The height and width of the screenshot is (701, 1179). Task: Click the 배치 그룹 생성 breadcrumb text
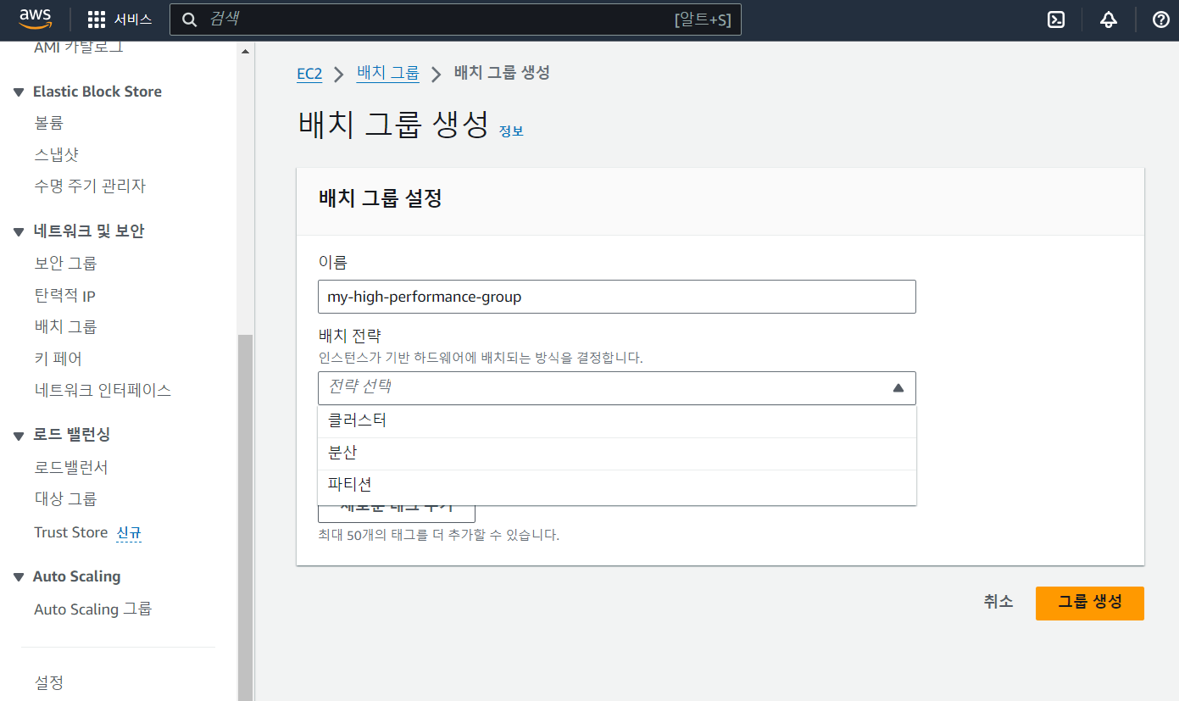tap(502, 73)
